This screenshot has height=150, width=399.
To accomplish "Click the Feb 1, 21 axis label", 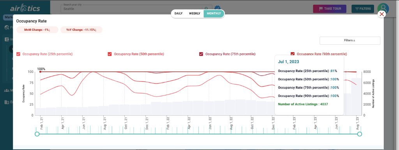I will [41, 123].
